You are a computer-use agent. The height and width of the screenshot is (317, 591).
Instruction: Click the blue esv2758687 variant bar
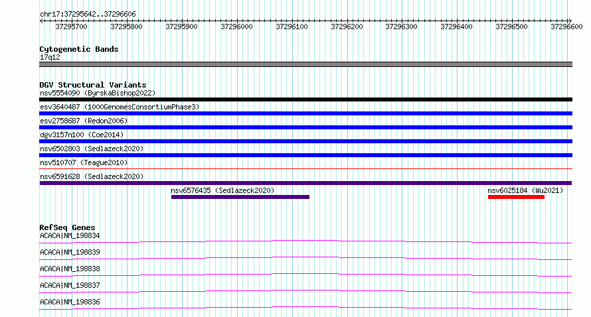coord(305,127)
